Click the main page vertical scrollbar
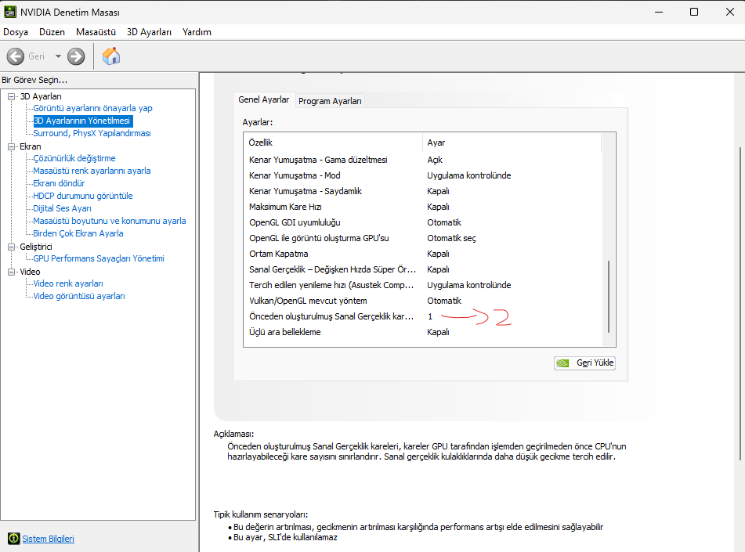745x552 pixels. click(740, 304)
